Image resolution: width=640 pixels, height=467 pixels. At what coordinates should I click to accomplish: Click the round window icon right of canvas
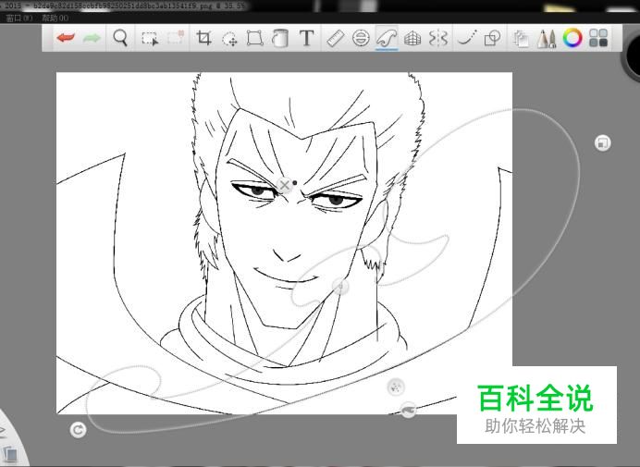pos(602,143)
